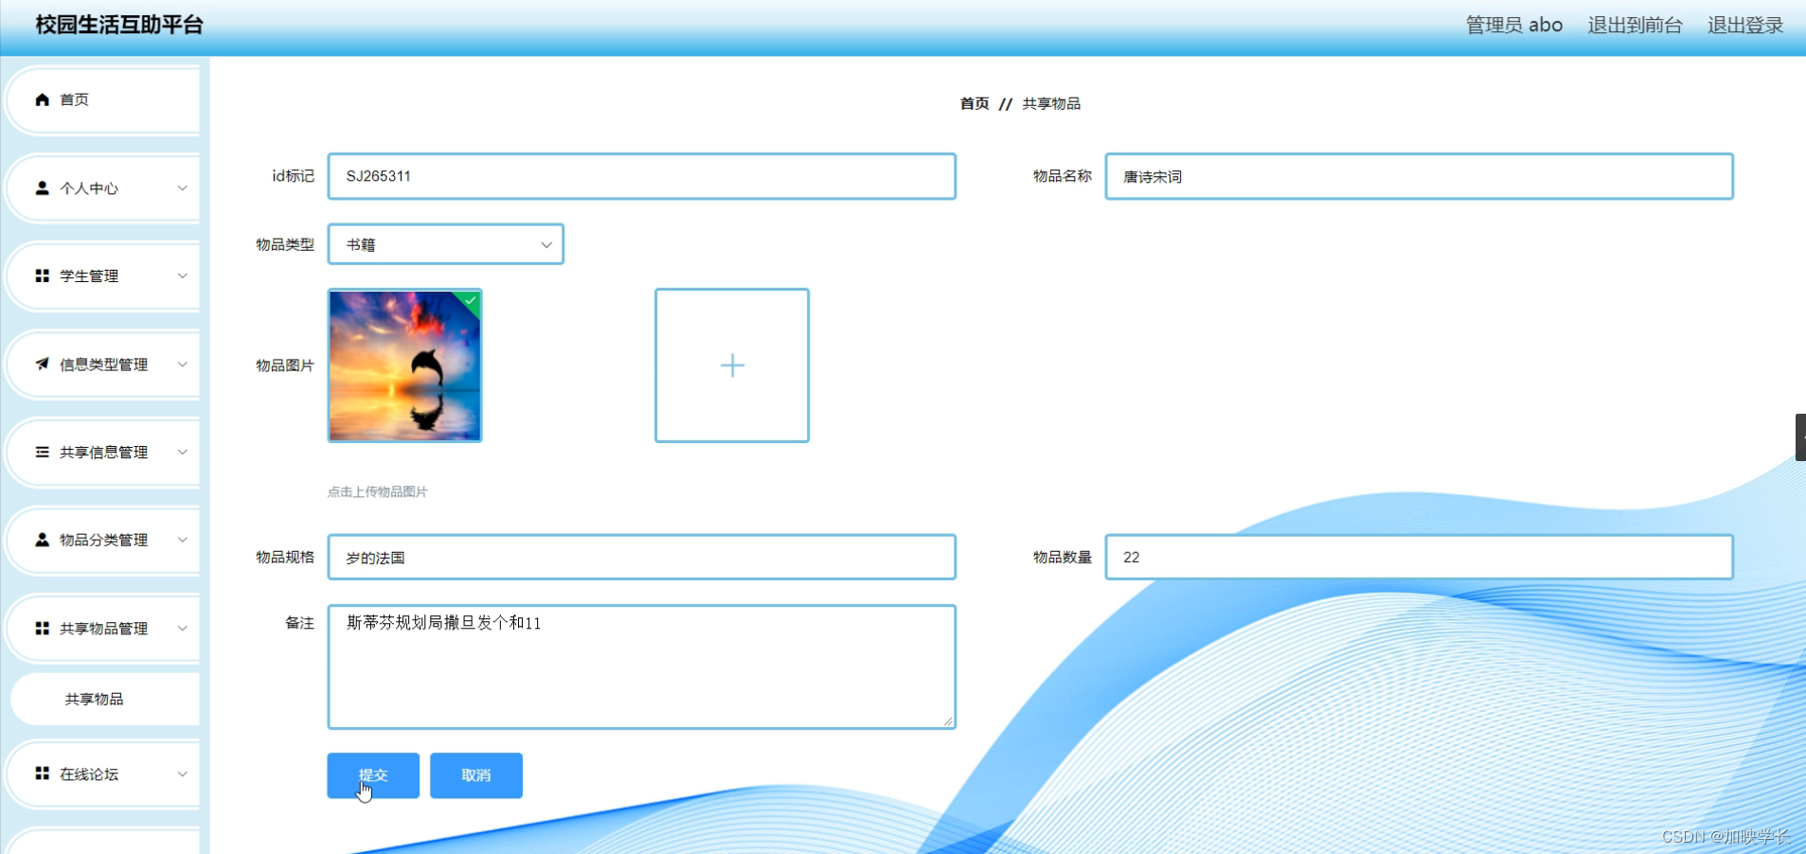
Task: Click the person icon on 个人中心
Action: (41, 187)
